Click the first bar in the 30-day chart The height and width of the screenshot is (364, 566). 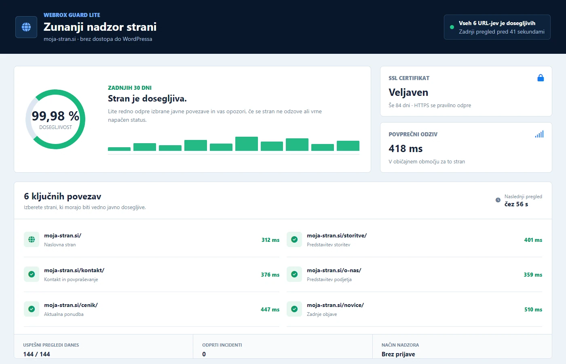pyautogui.click(x=119, y=149)
